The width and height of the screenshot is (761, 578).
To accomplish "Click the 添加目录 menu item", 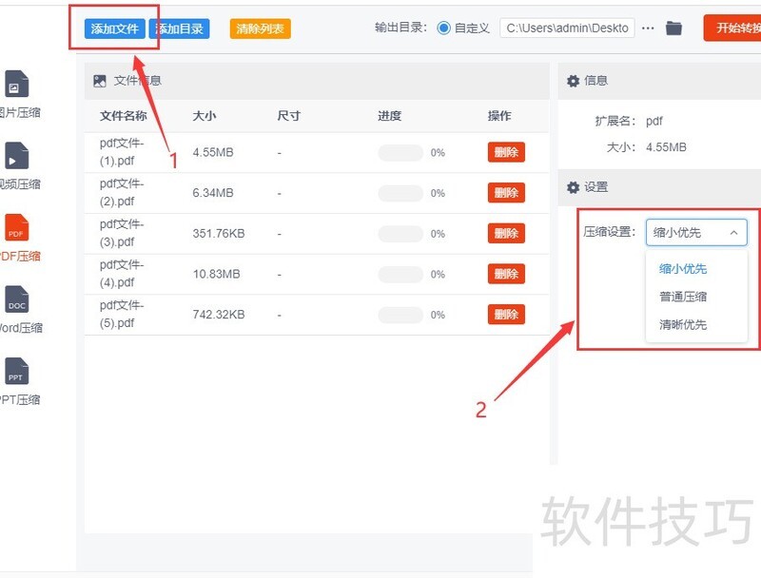I will click(x=181, y=28).
